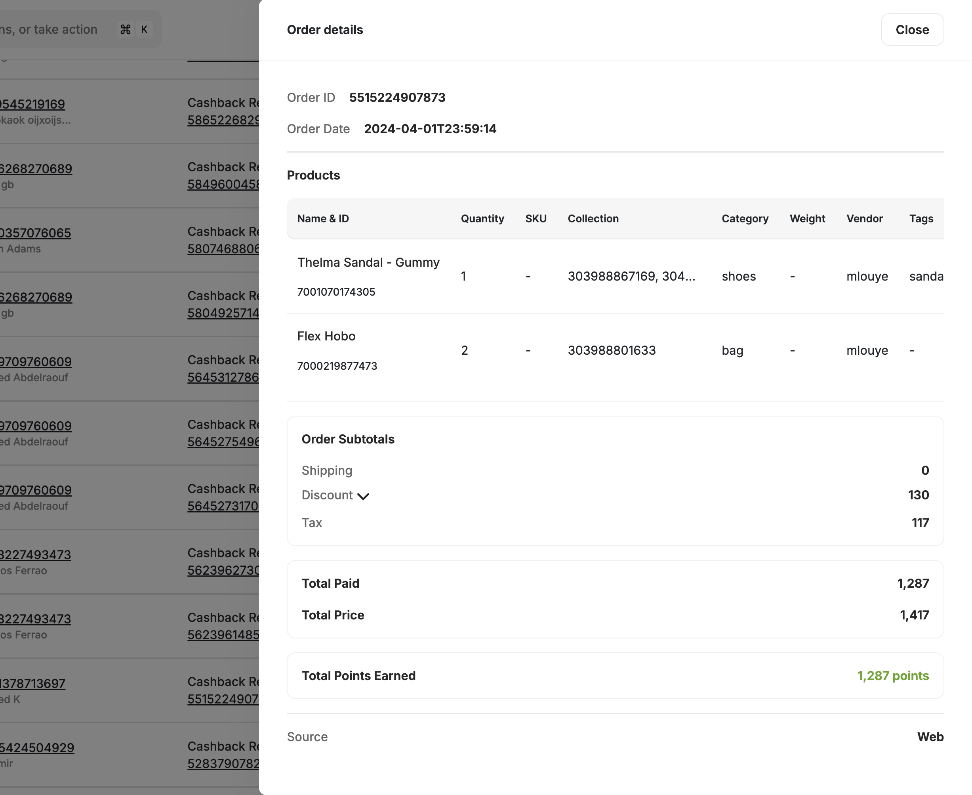Screen dimensions: 972x795
Task: Open order 0545219169 in the list
Action: click(x=32, y=103)
